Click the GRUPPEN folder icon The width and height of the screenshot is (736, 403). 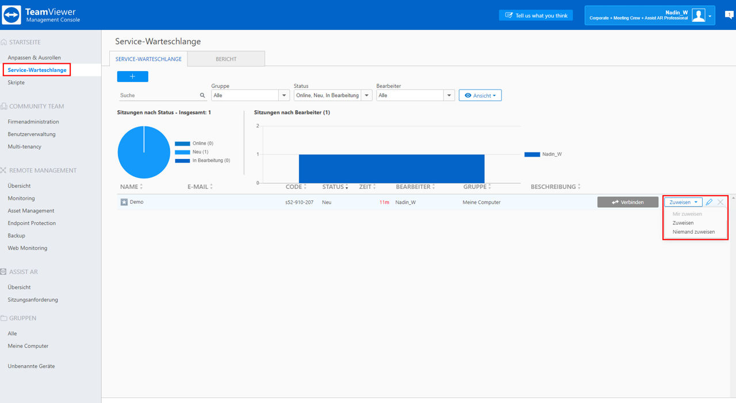(x=4, y=318)
